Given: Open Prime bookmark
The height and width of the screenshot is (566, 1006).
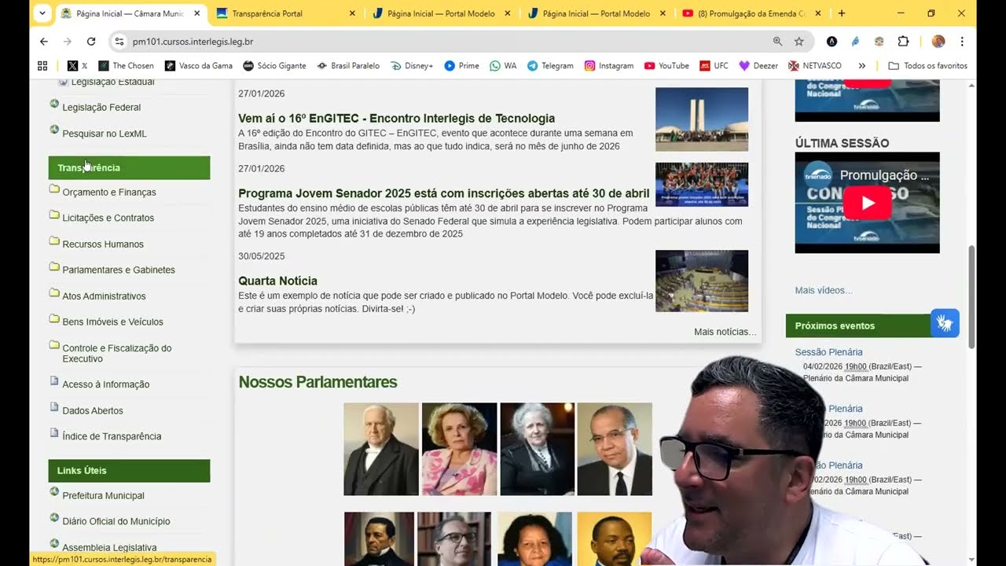Looking at the screenshot, I should (461, 66).
